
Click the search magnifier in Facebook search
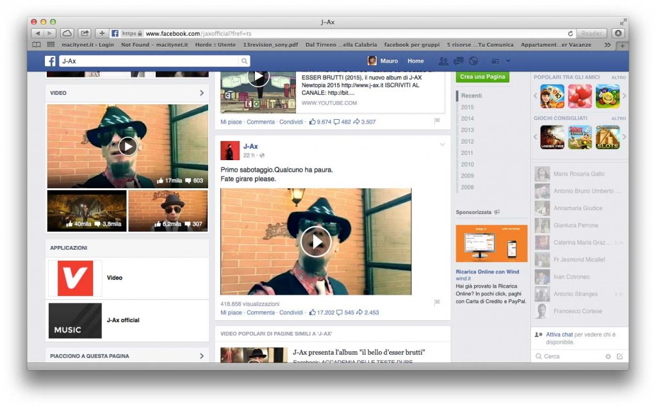(244, 61)
